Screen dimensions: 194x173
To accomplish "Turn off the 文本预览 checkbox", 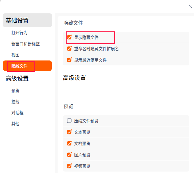I will [x=69, y=132].
